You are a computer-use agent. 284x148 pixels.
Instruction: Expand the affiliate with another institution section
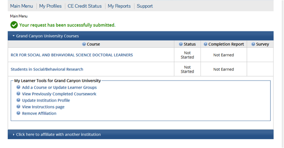coord(57,134)
